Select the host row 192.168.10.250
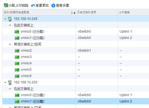Screen dimensions: 149x108 tap(76, 82)
